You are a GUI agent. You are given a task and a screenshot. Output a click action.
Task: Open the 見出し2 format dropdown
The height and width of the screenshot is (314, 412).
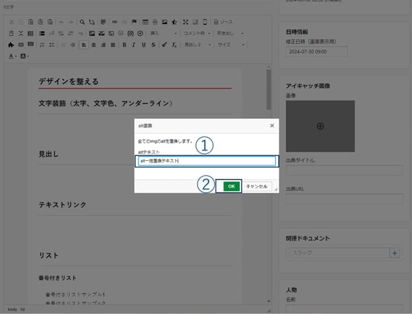[x=198, y=45]
